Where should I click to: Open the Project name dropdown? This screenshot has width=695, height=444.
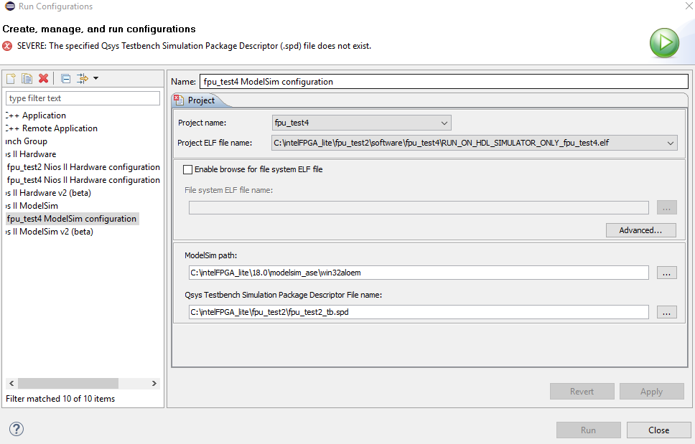(x=444, y=123)
